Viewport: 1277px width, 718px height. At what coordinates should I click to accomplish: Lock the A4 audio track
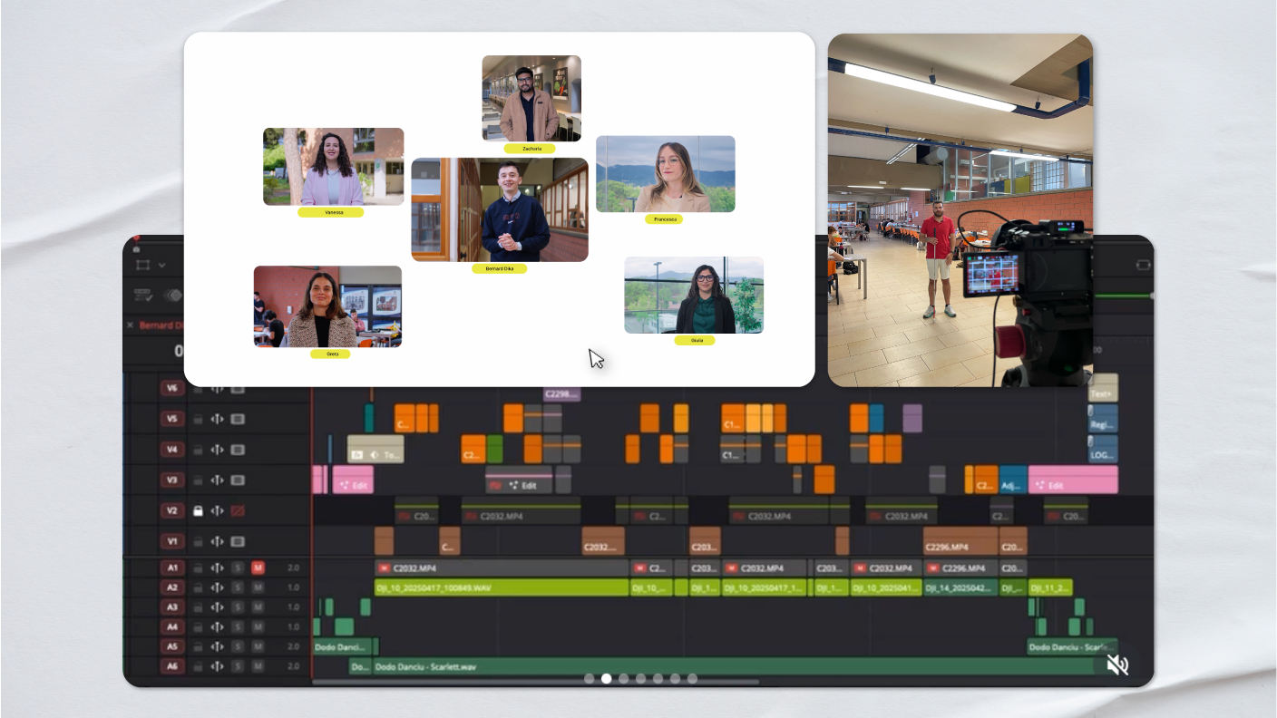[198, 627]
